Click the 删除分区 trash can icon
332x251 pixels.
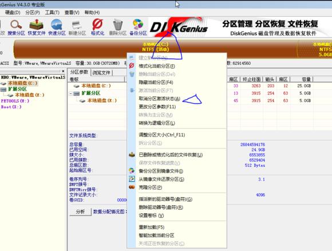click(x=118, y=28)
